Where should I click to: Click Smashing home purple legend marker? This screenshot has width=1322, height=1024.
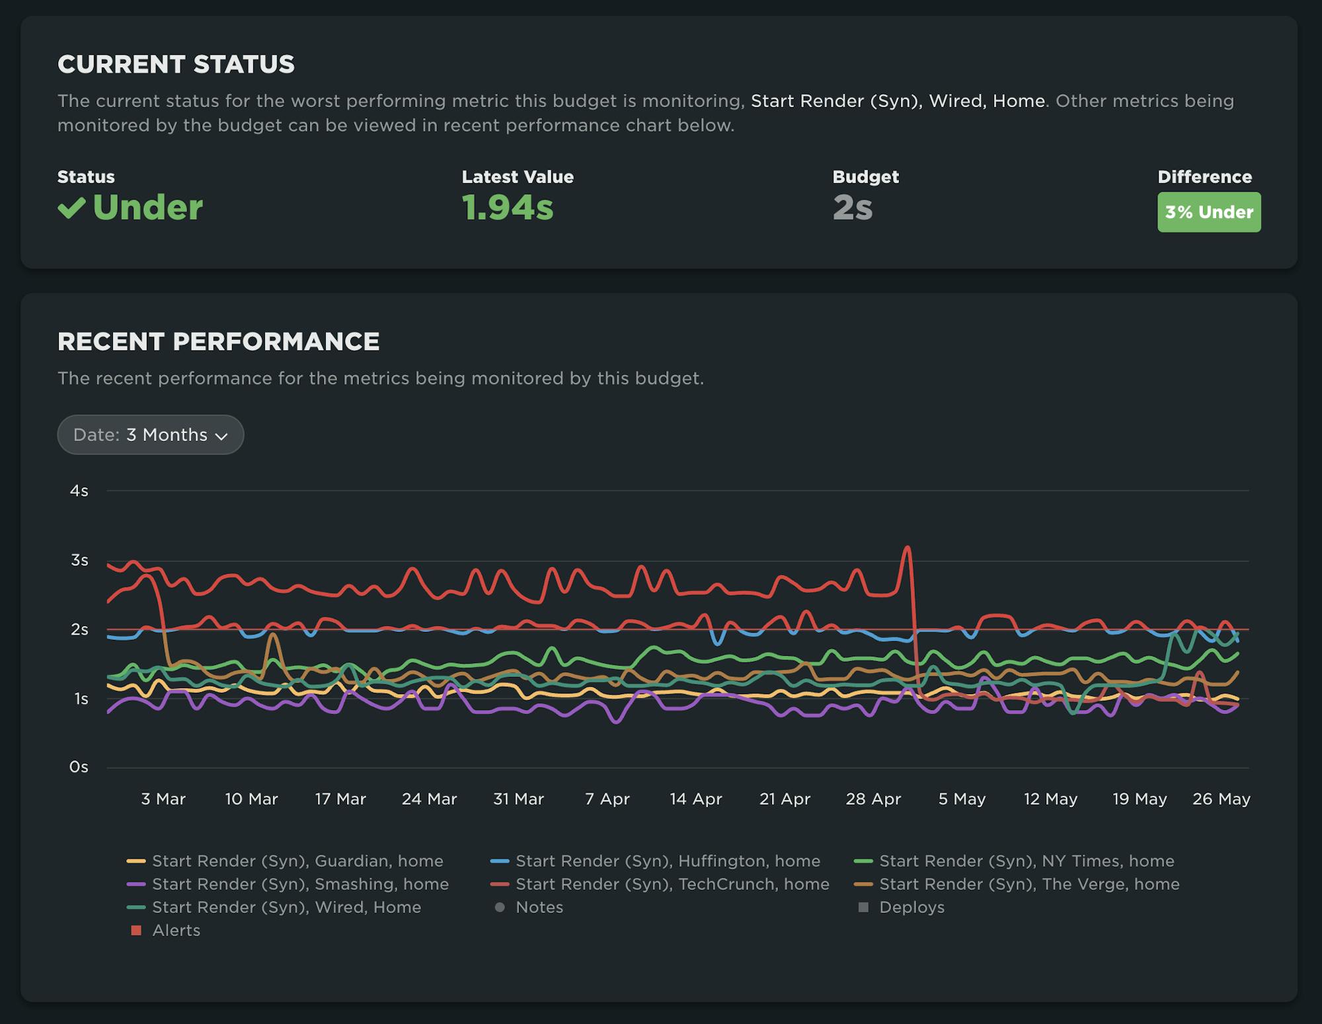tap(136, 885)
